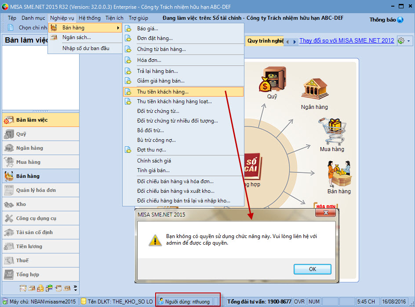Select Đối chiếu bán hàng và hóa đơn...
The width and height of the screenshot is (415, 307).
click(x=183, y=181)
